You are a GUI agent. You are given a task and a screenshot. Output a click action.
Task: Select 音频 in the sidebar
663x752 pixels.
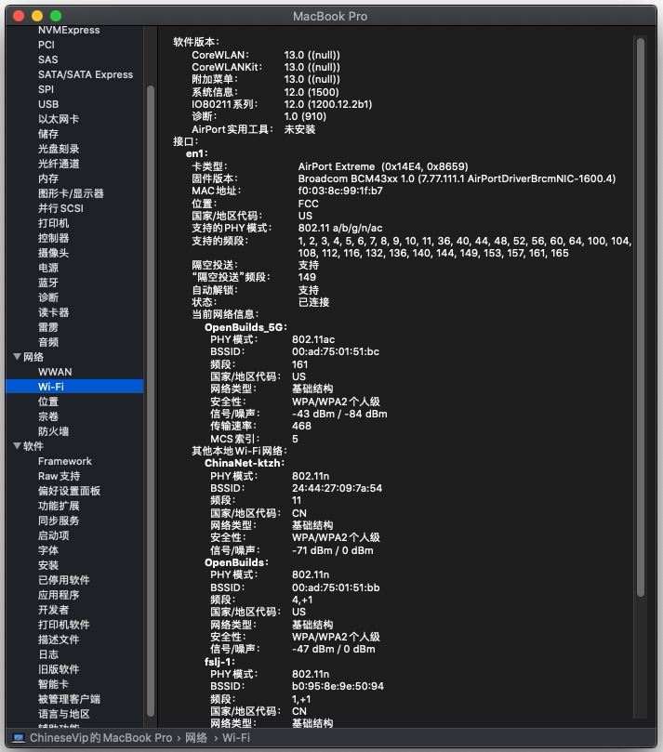tap(48, 342)
